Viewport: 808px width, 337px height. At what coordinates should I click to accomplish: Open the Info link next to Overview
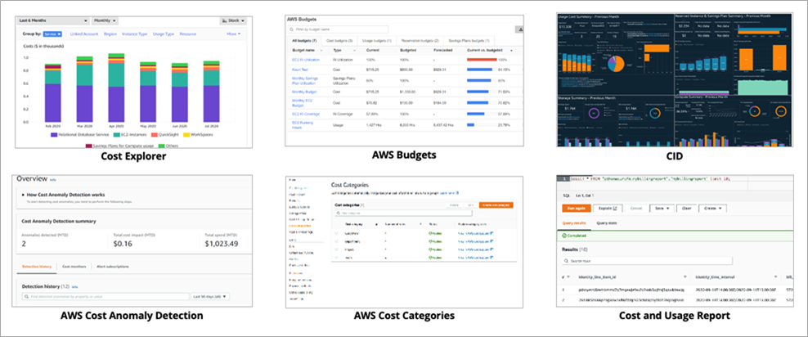click(52, 180)
